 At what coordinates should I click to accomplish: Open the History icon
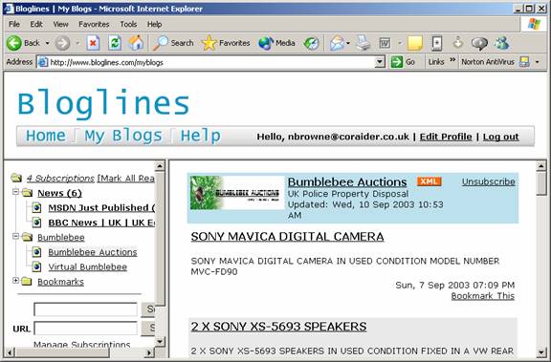(x=311, y=43)
